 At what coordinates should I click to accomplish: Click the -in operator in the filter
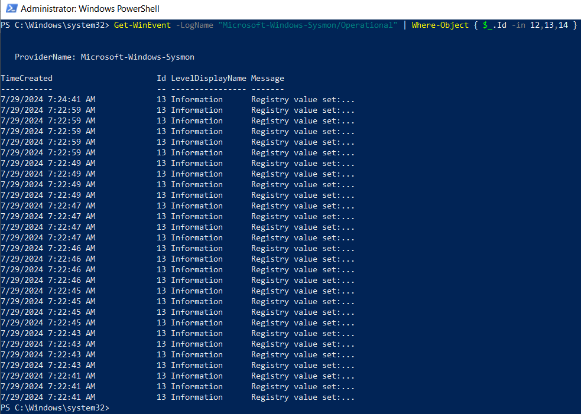518,25
